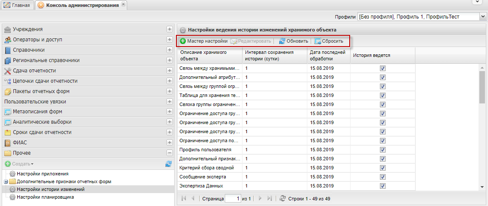This screenshot has height=206, width=488.
Task: Click the table vertical scrollbar thumb
Action: pos(482,87)
